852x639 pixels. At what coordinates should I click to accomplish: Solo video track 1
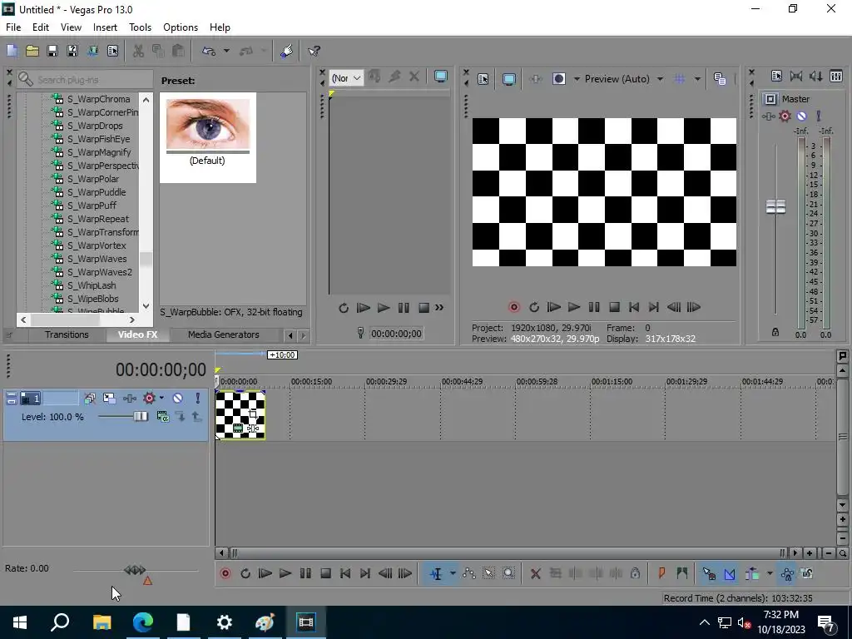(x=198, y=399)
